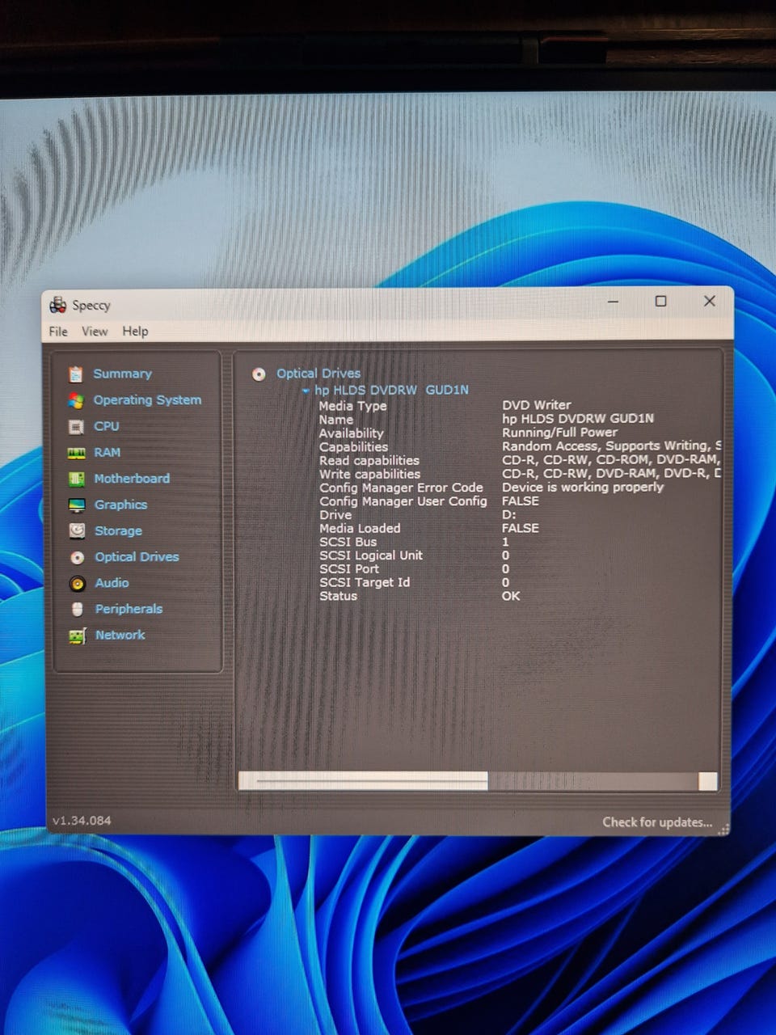776x1035 pixels.
Task: Open the Summary section icon
Action: click(x=76, y=374)
